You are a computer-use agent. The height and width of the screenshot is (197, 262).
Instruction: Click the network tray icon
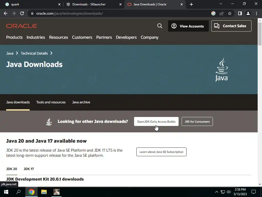[223, 192]
